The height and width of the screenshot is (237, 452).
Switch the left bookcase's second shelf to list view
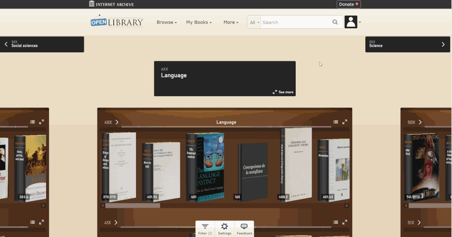[x=33, y=222]
